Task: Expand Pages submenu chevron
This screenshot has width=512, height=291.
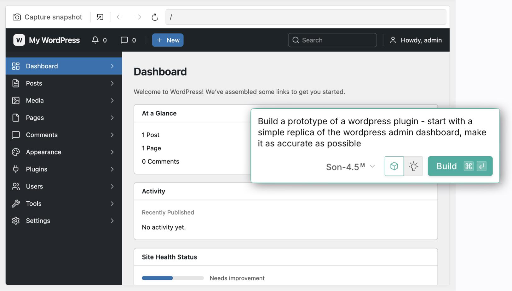Action: [x=112, y=118]
